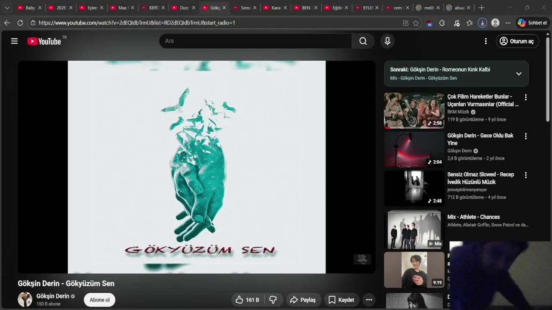Open a new browser tab with plus
The height and width of the screenshot is (310, 552).
(482, 8)
